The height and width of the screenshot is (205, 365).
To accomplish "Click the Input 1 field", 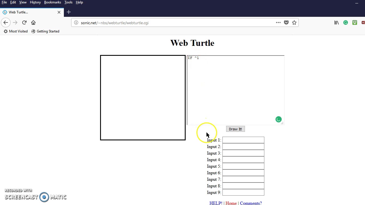I will coord(243,140).
